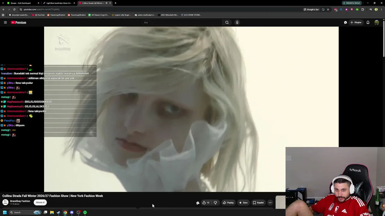Go back in browser history

pos(3,9)
